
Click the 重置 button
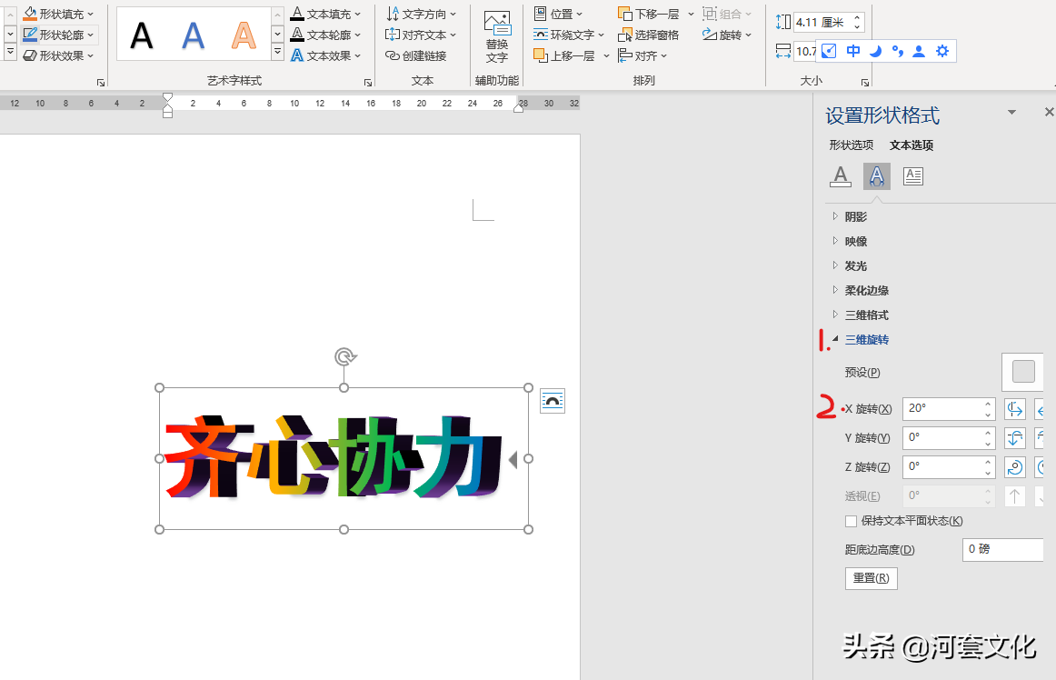(x=871, y=578)
